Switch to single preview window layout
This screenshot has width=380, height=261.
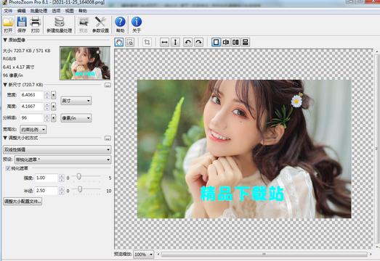tap(216, 42)
